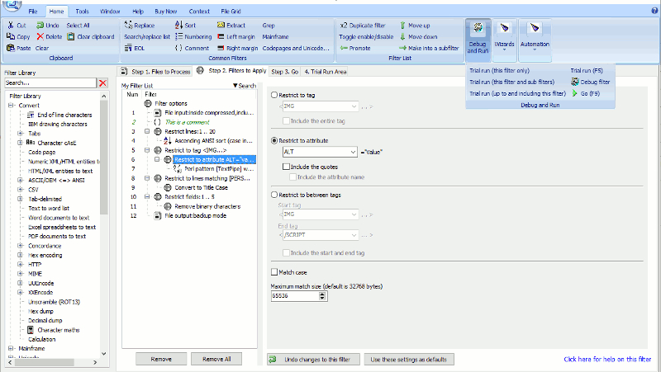661x372 pixels.
Task: Click Use these settings as defaults button
Action: tap(409, 360)
